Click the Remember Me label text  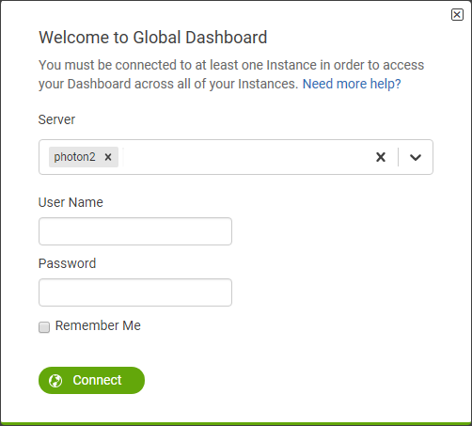tap(98, 325)
